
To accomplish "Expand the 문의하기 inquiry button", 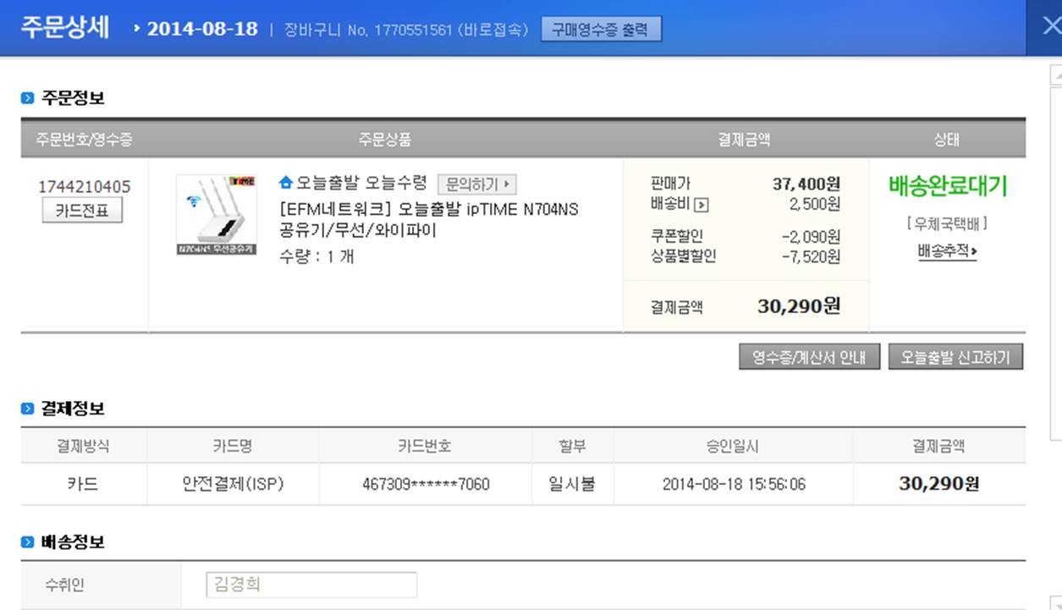I will pos(476,184).
